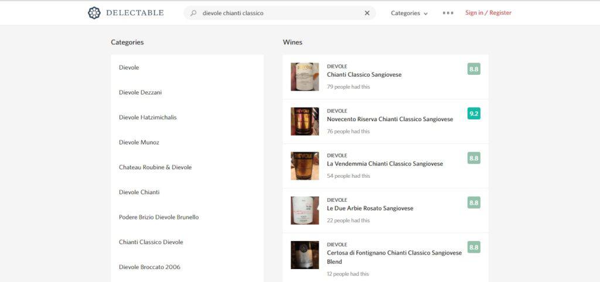The height and width of the screenshot is (282, 600).
Task: Open the Chianti Classico Dievole category
Action: pos(151,242)
